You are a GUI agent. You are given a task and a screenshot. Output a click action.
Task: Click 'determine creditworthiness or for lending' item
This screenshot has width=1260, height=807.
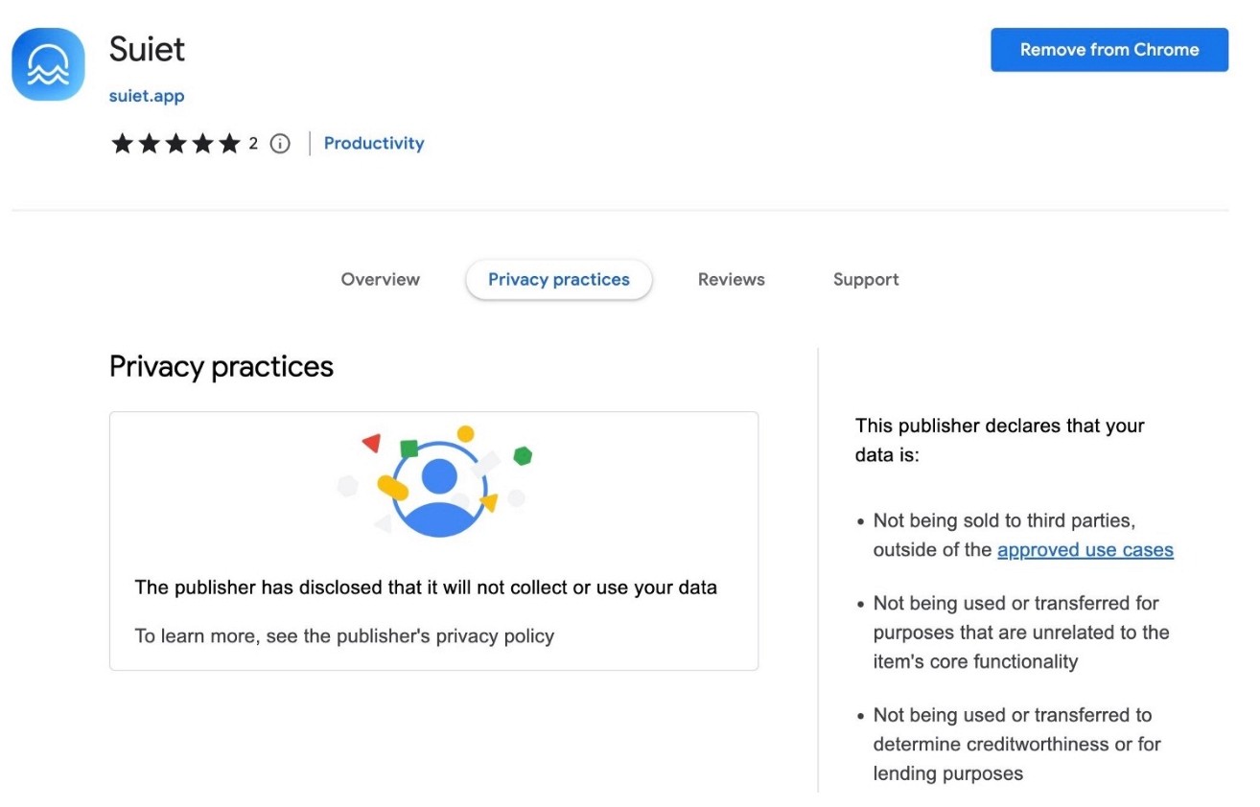tap(1017, 744)
